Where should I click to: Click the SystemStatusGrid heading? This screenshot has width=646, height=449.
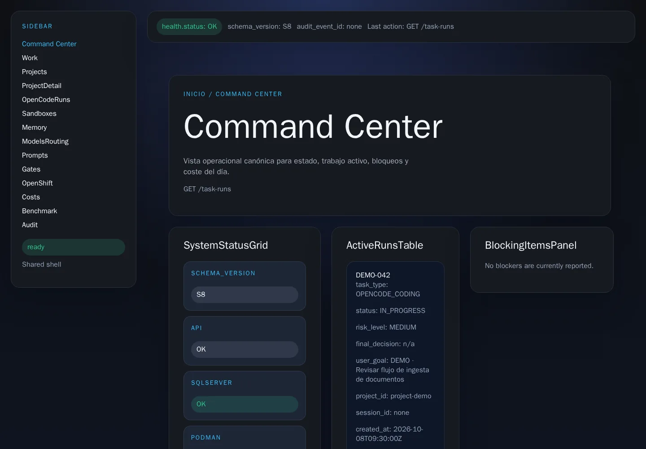[x=226, y=245]
